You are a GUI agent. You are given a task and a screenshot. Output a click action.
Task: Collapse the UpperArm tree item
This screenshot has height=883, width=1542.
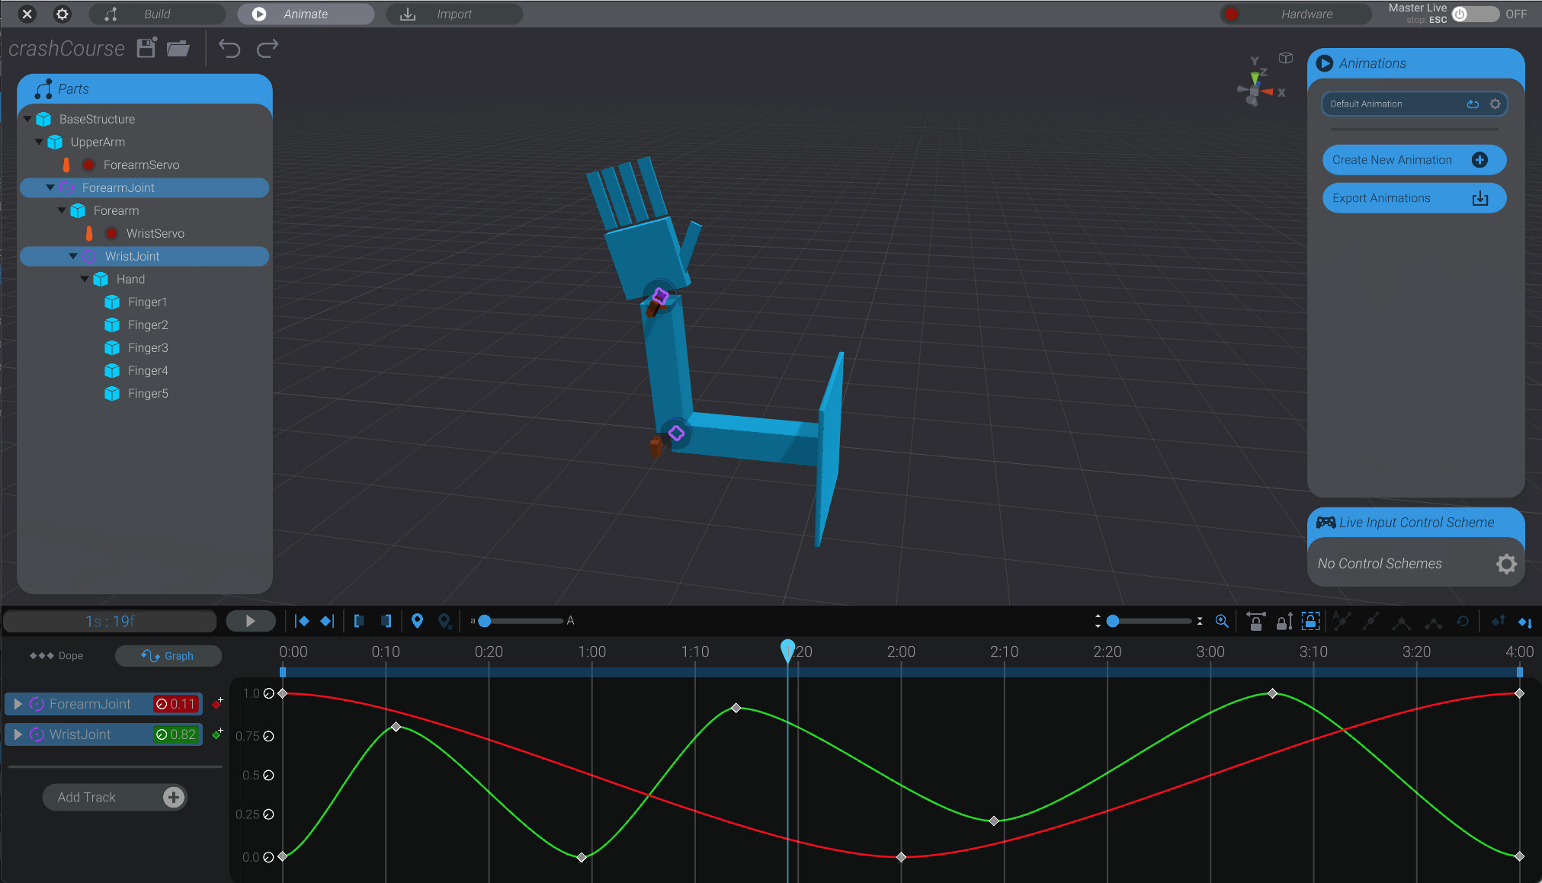click(x=40, y=142)
